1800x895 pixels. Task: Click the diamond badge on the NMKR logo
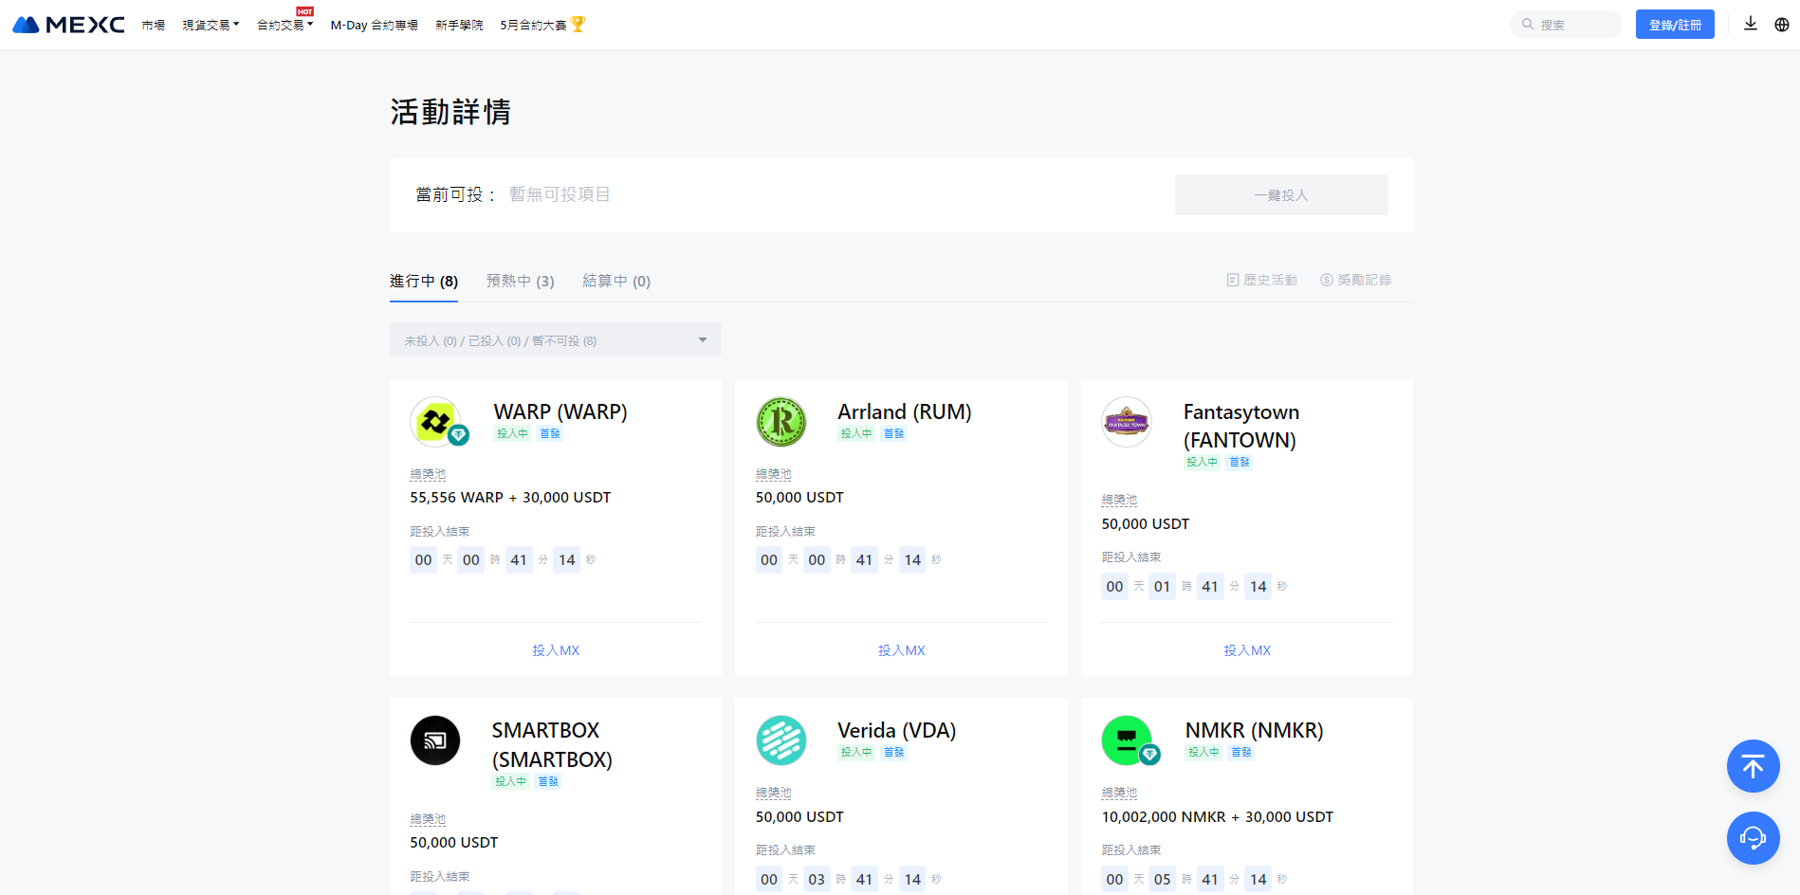[x=1150, y=755]
